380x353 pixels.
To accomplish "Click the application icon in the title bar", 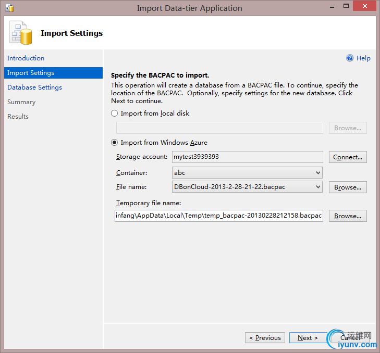I will click(9, 8).
